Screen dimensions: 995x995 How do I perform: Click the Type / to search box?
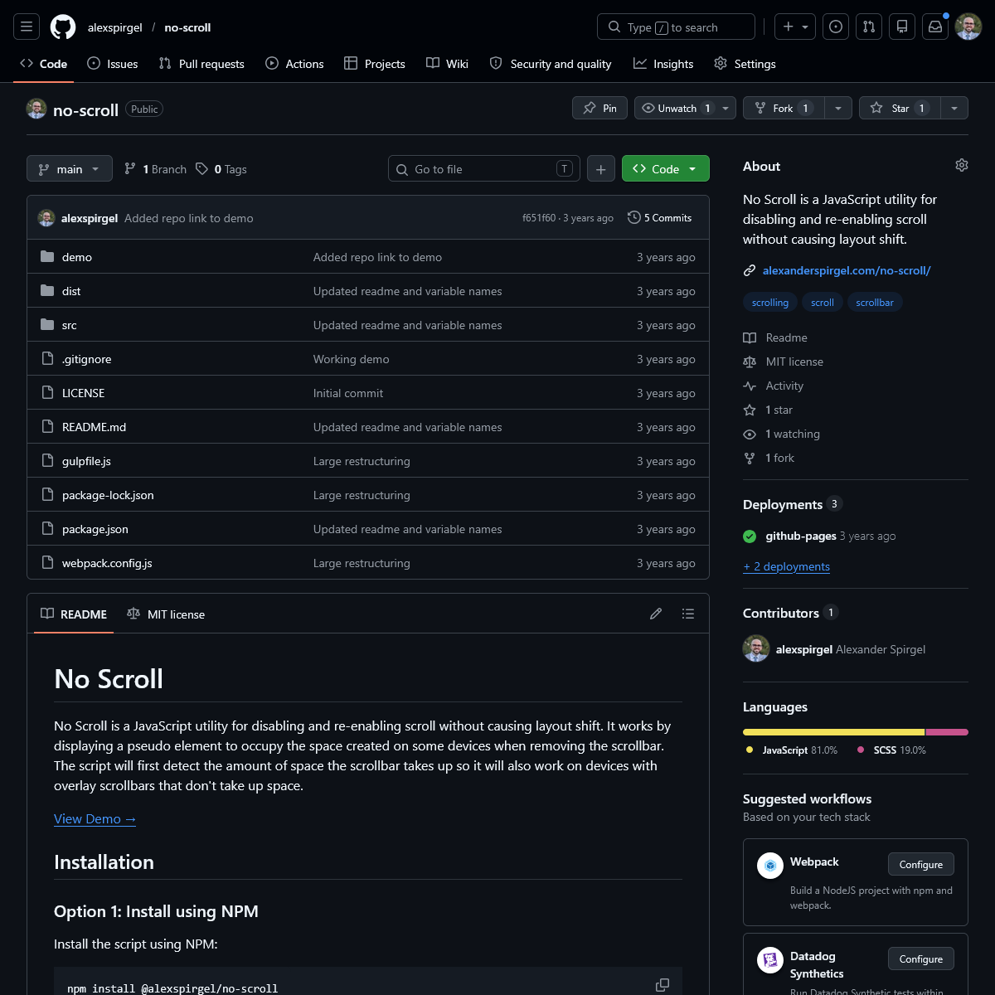[x=676, y=27]
